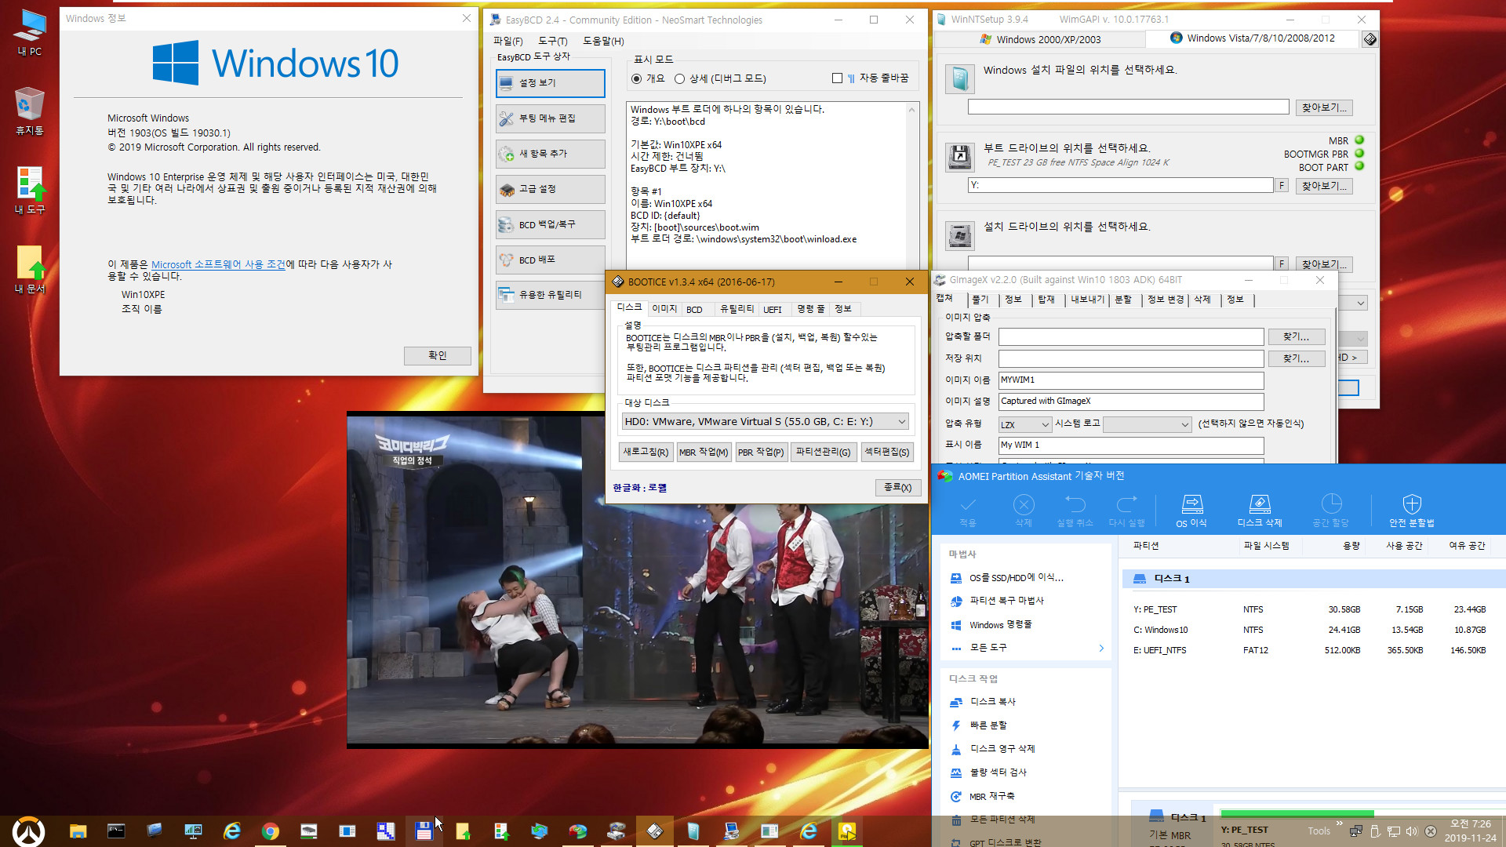Toggle 자동 줄바꿈 checkbox in EasyBCD
The height and width of the screenshot is (847, 1506).
point(837,78)
